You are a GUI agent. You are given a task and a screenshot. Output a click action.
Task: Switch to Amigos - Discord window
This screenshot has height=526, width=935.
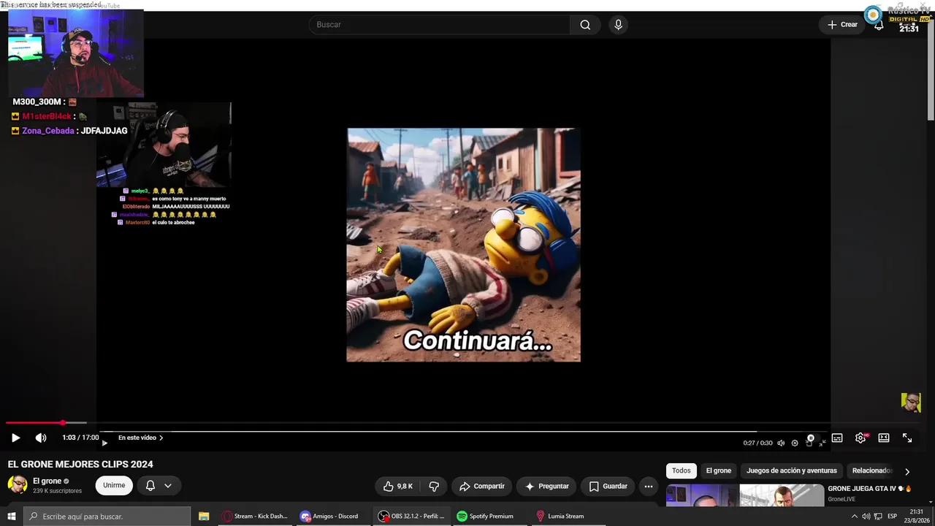(x=329, y=516)
